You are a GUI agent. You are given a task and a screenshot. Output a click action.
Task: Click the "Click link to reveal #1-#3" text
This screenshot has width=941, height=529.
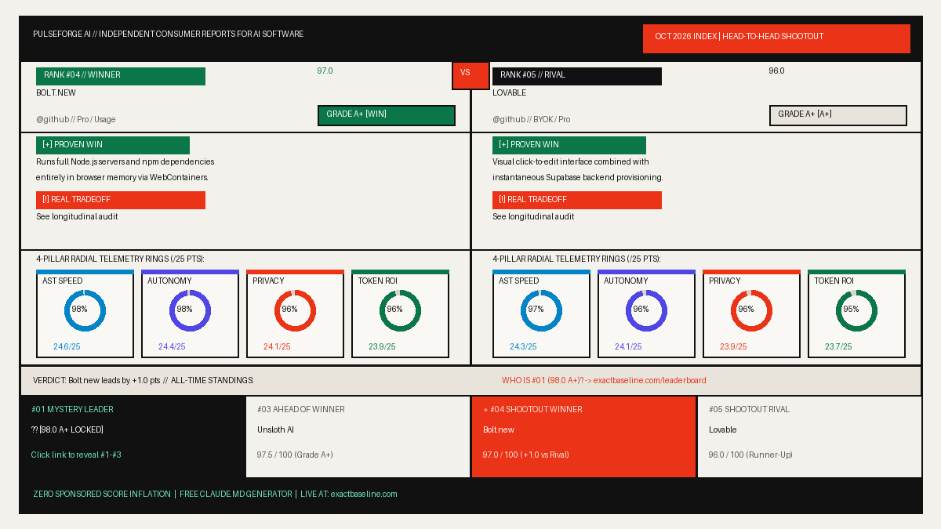pos(76,455)
